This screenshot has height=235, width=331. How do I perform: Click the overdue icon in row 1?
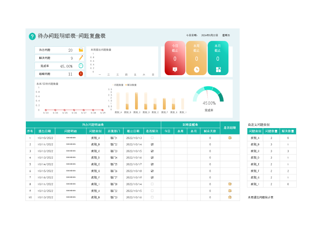point(230,138)
